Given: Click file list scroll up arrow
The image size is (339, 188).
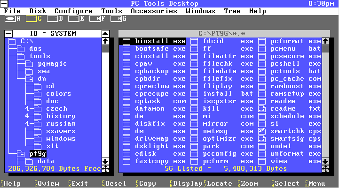Looking at the screenshot, I should point(325,41).
